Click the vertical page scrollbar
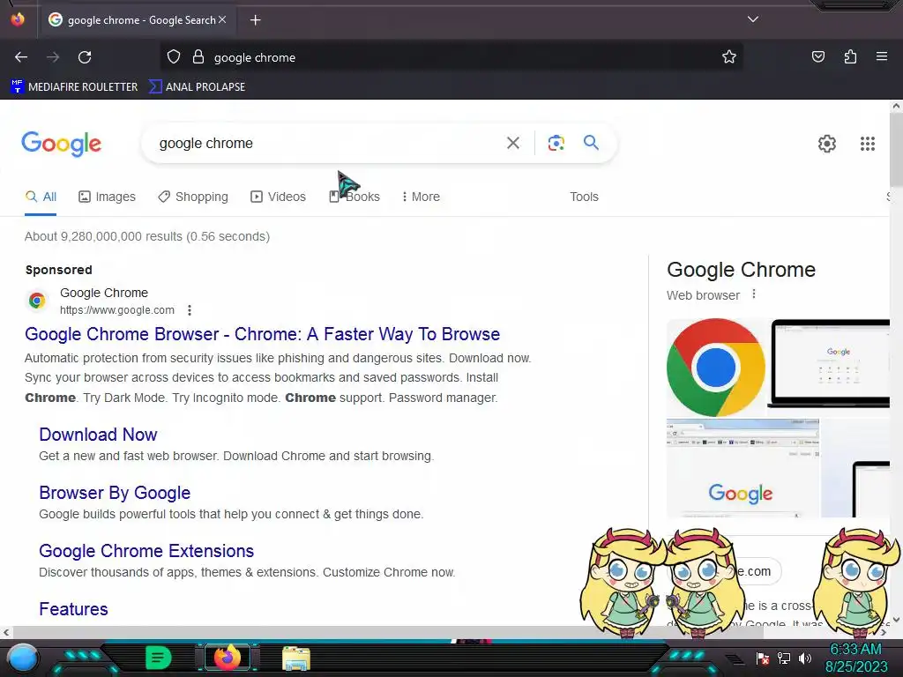The height and width of the screenshot is (677, 903). pyautogui.click(x=896, y=150)
